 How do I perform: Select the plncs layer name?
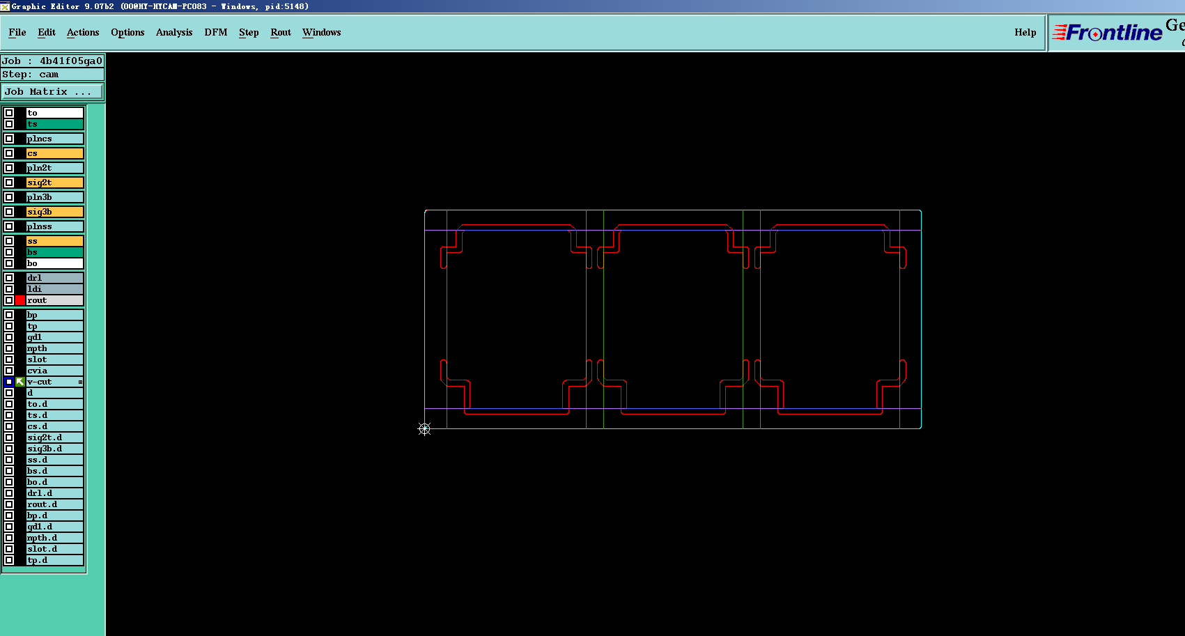tap(55, 139)
